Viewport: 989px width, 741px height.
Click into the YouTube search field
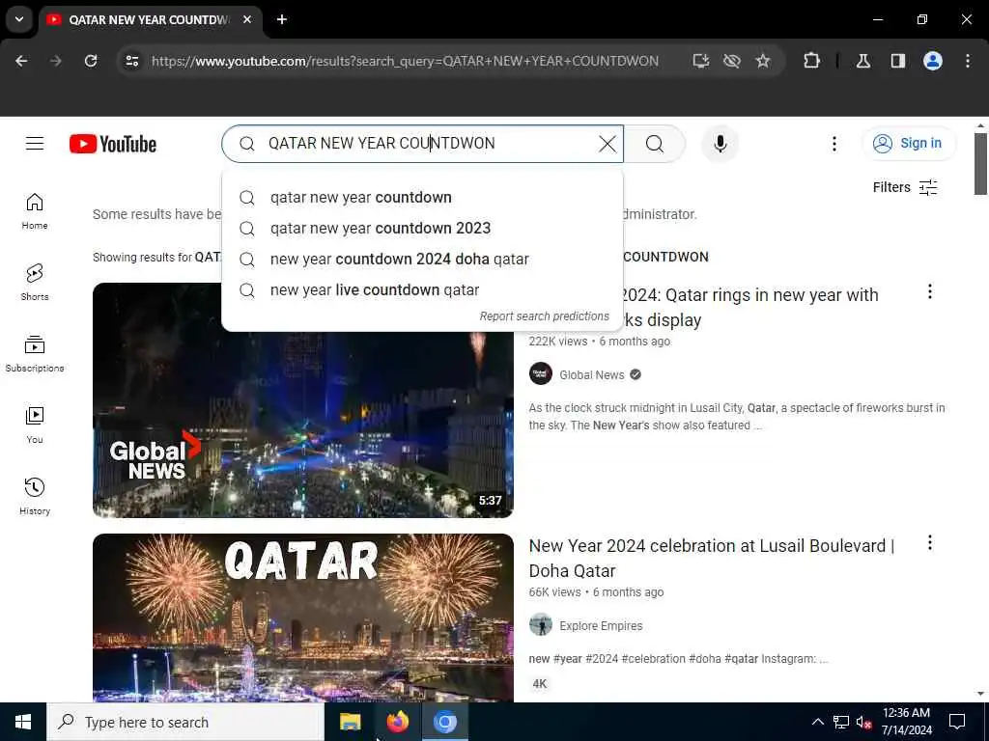[423, 144]
